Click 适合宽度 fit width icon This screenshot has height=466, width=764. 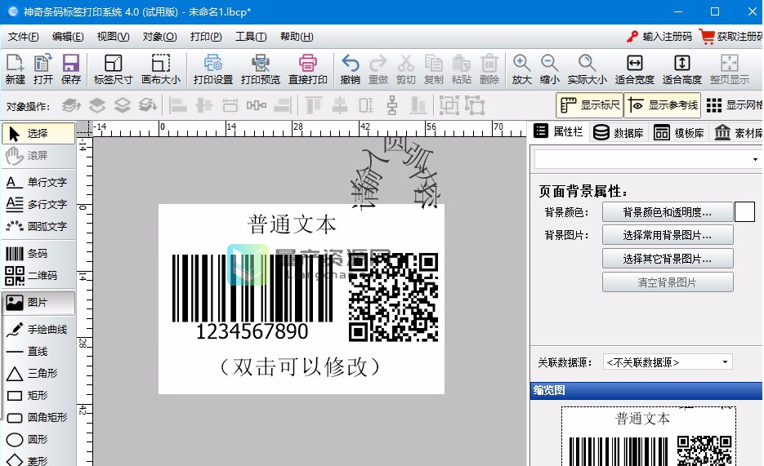[x=634, y=69]
